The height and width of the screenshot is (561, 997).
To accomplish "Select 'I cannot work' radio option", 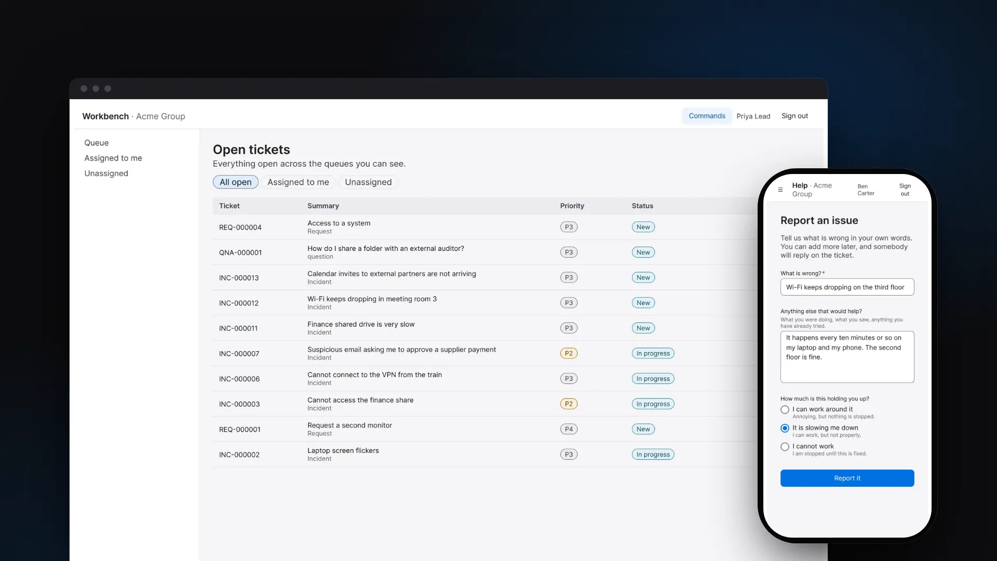I will 785,447.
